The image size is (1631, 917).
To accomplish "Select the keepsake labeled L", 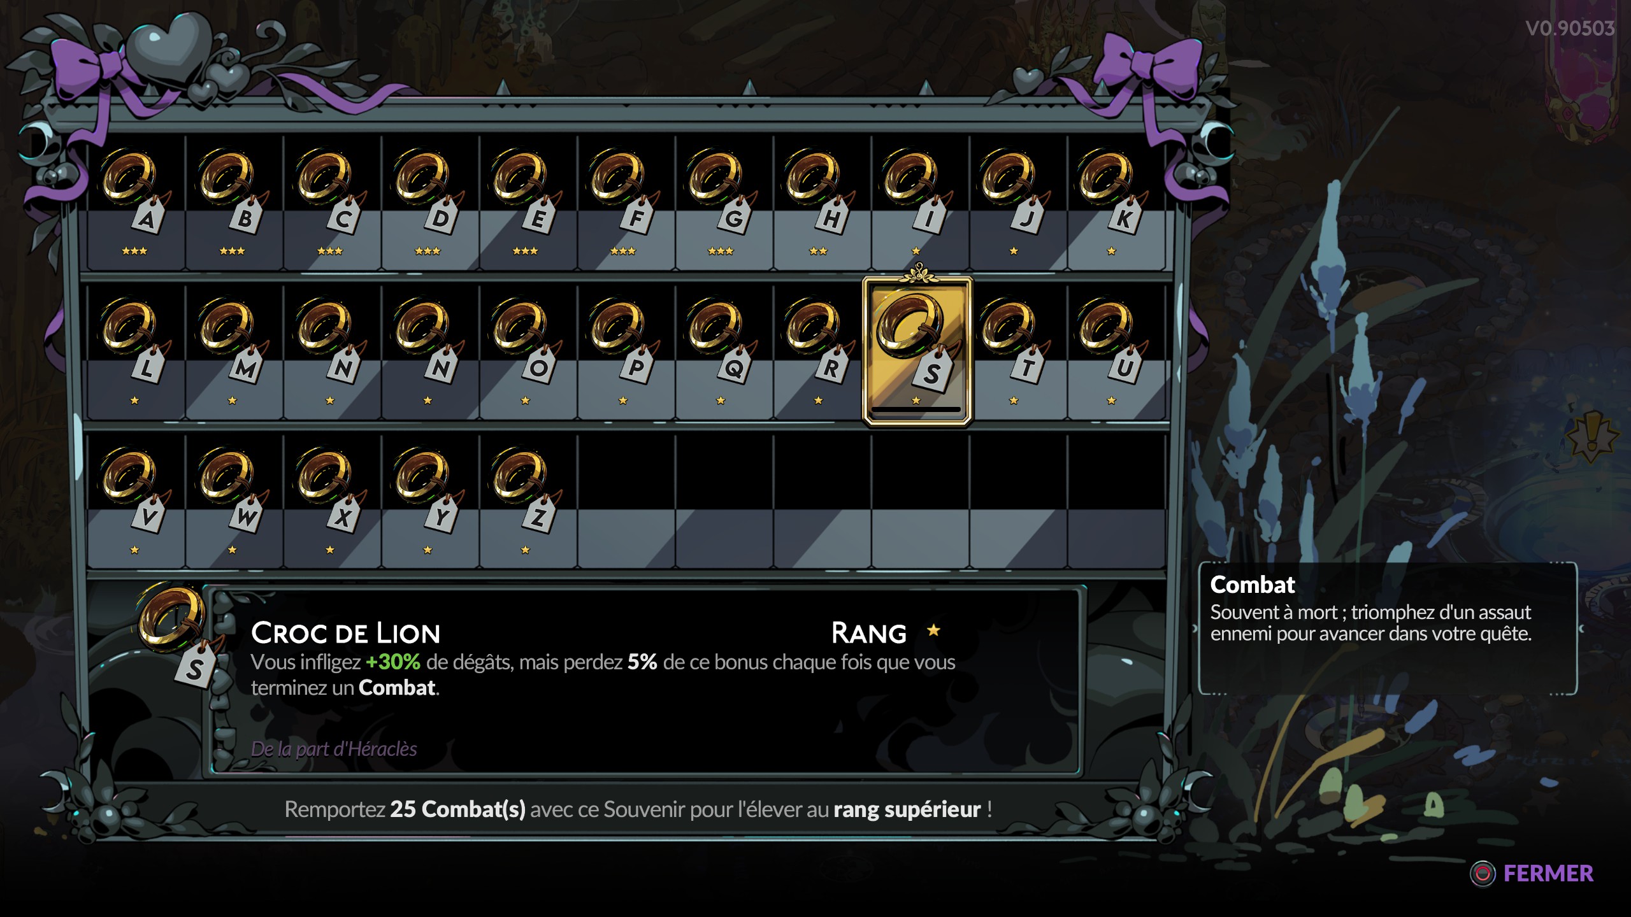I will (x=135, y=352).
